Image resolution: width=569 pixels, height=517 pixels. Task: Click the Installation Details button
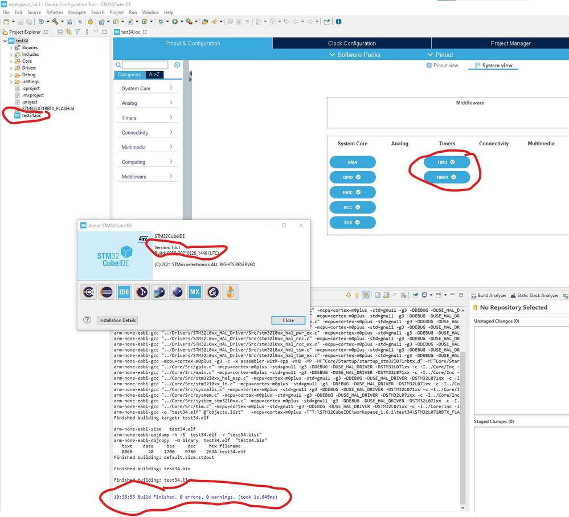(117, 320)
